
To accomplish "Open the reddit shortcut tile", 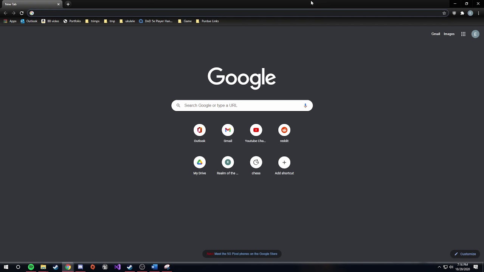I will click(284, 133).
